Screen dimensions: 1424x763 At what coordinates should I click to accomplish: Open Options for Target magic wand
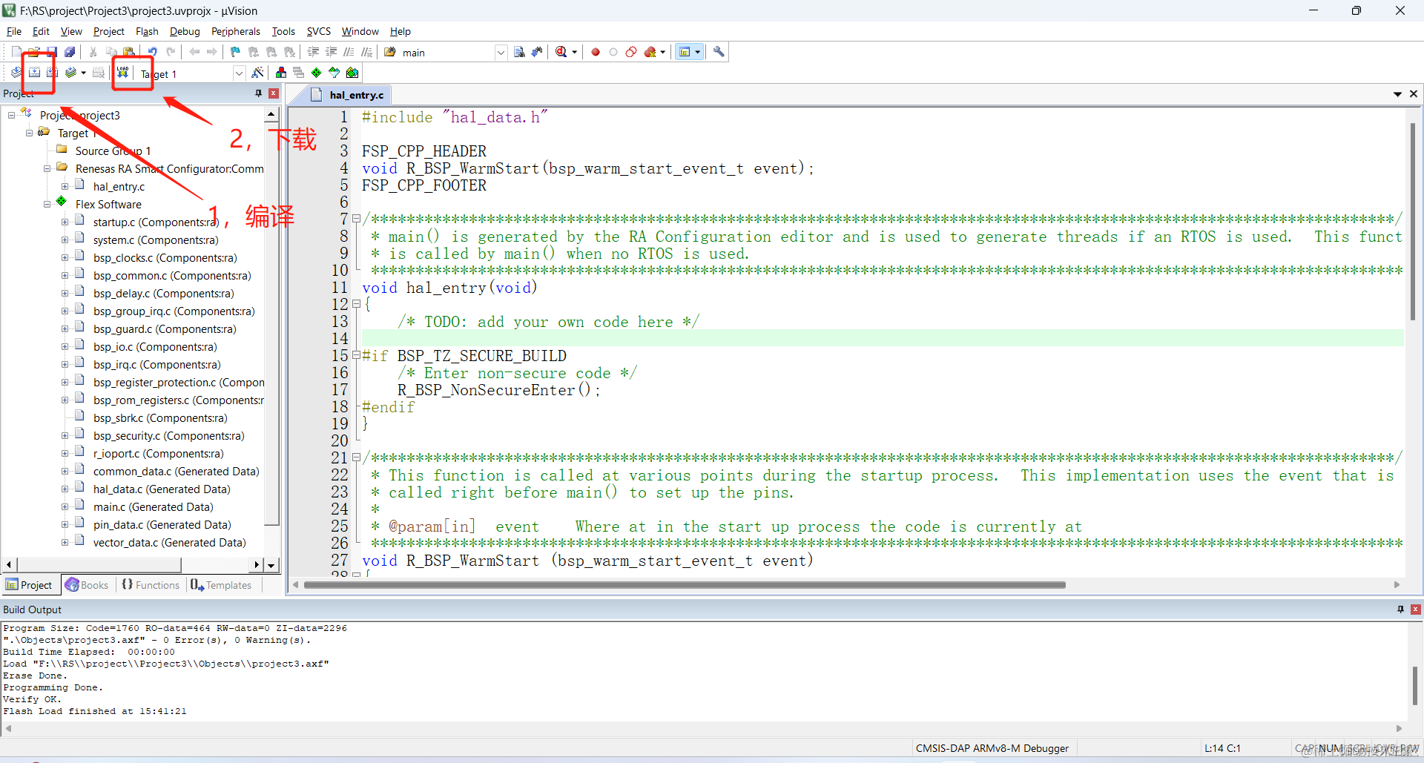click(x=257, y=73)
